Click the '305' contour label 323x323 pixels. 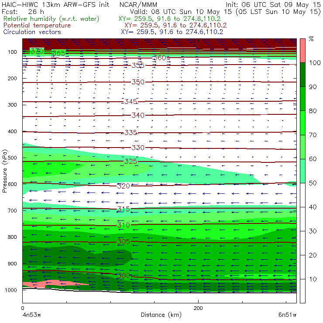124,241
